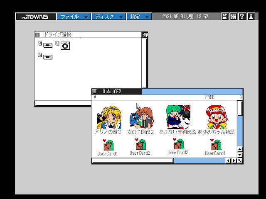
Task: Click the ドライブ選択 window title
Action: click(57, 35)
